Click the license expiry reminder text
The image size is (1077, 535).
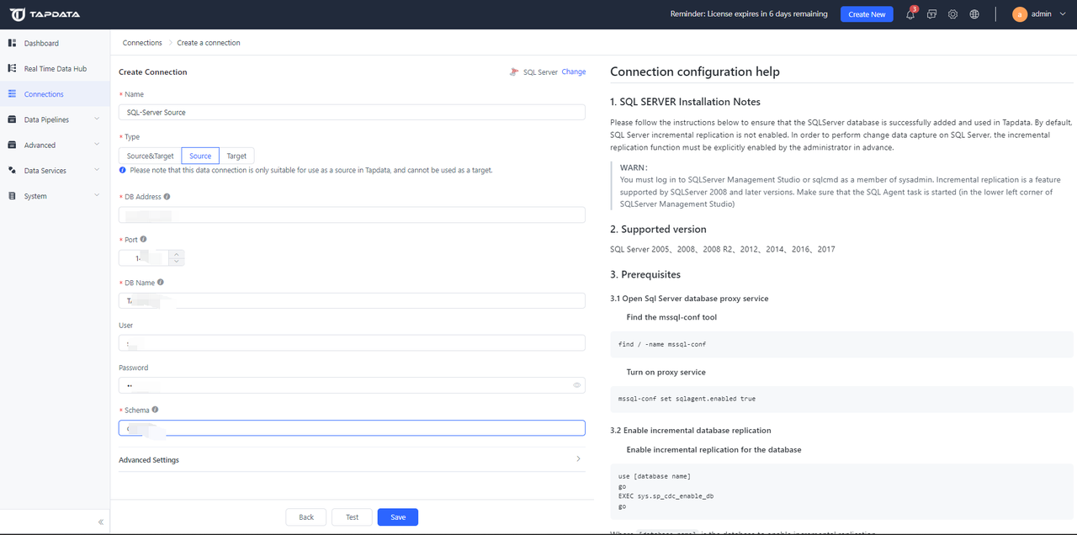[748, 14]
